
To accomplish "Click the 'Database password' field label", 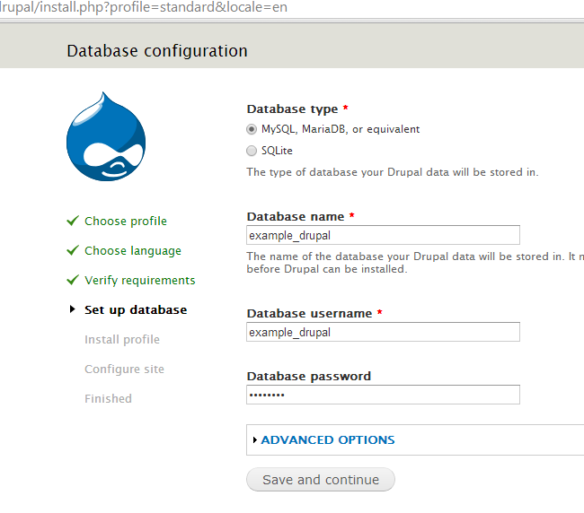I will pos(309,376).
